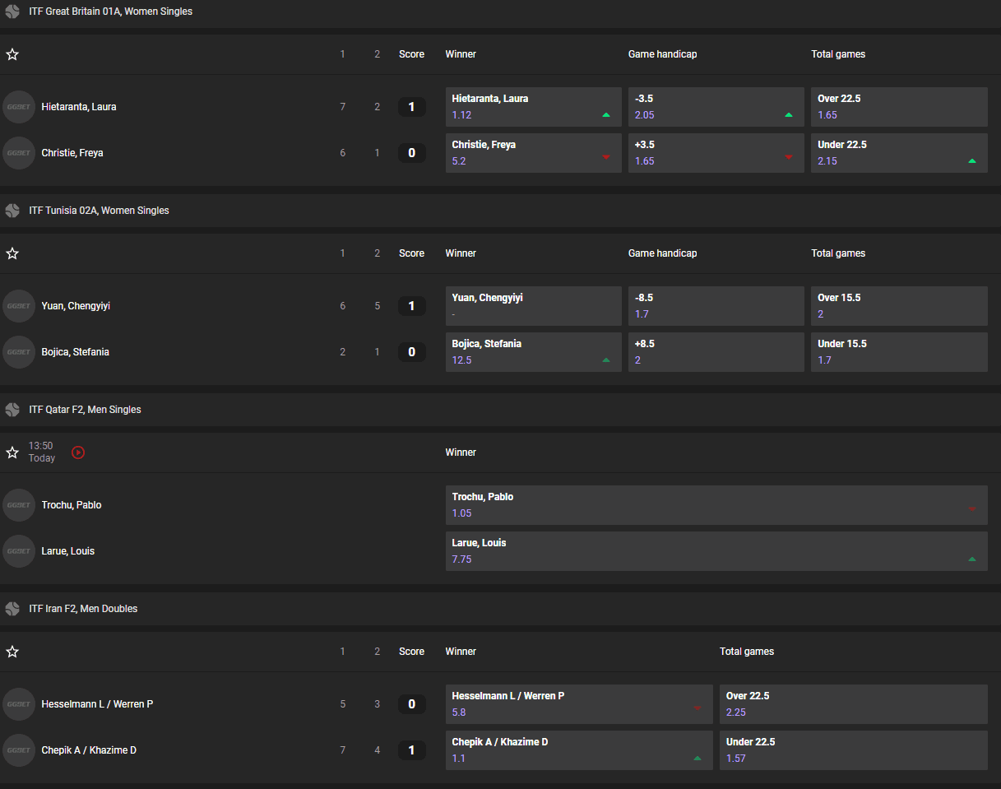Click the live stream play icon at 13:50
Image resolution: width=1001 pixels, height=789 pixels.
pos(78,453)
